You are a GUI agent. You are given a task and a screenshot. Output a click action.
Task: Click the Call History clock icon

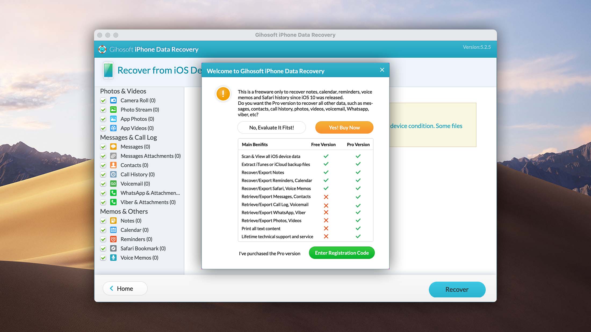113,174
